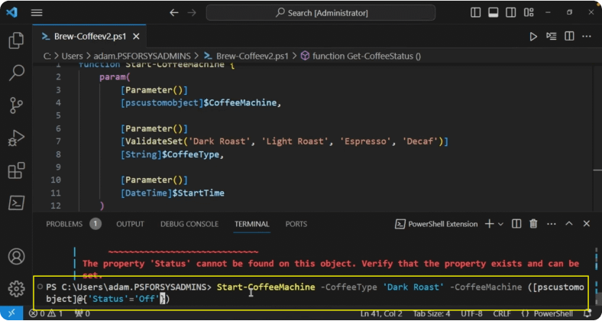Open notifications bell in status bar
This screenshot has width=602, height=321.
coord(587,313)
